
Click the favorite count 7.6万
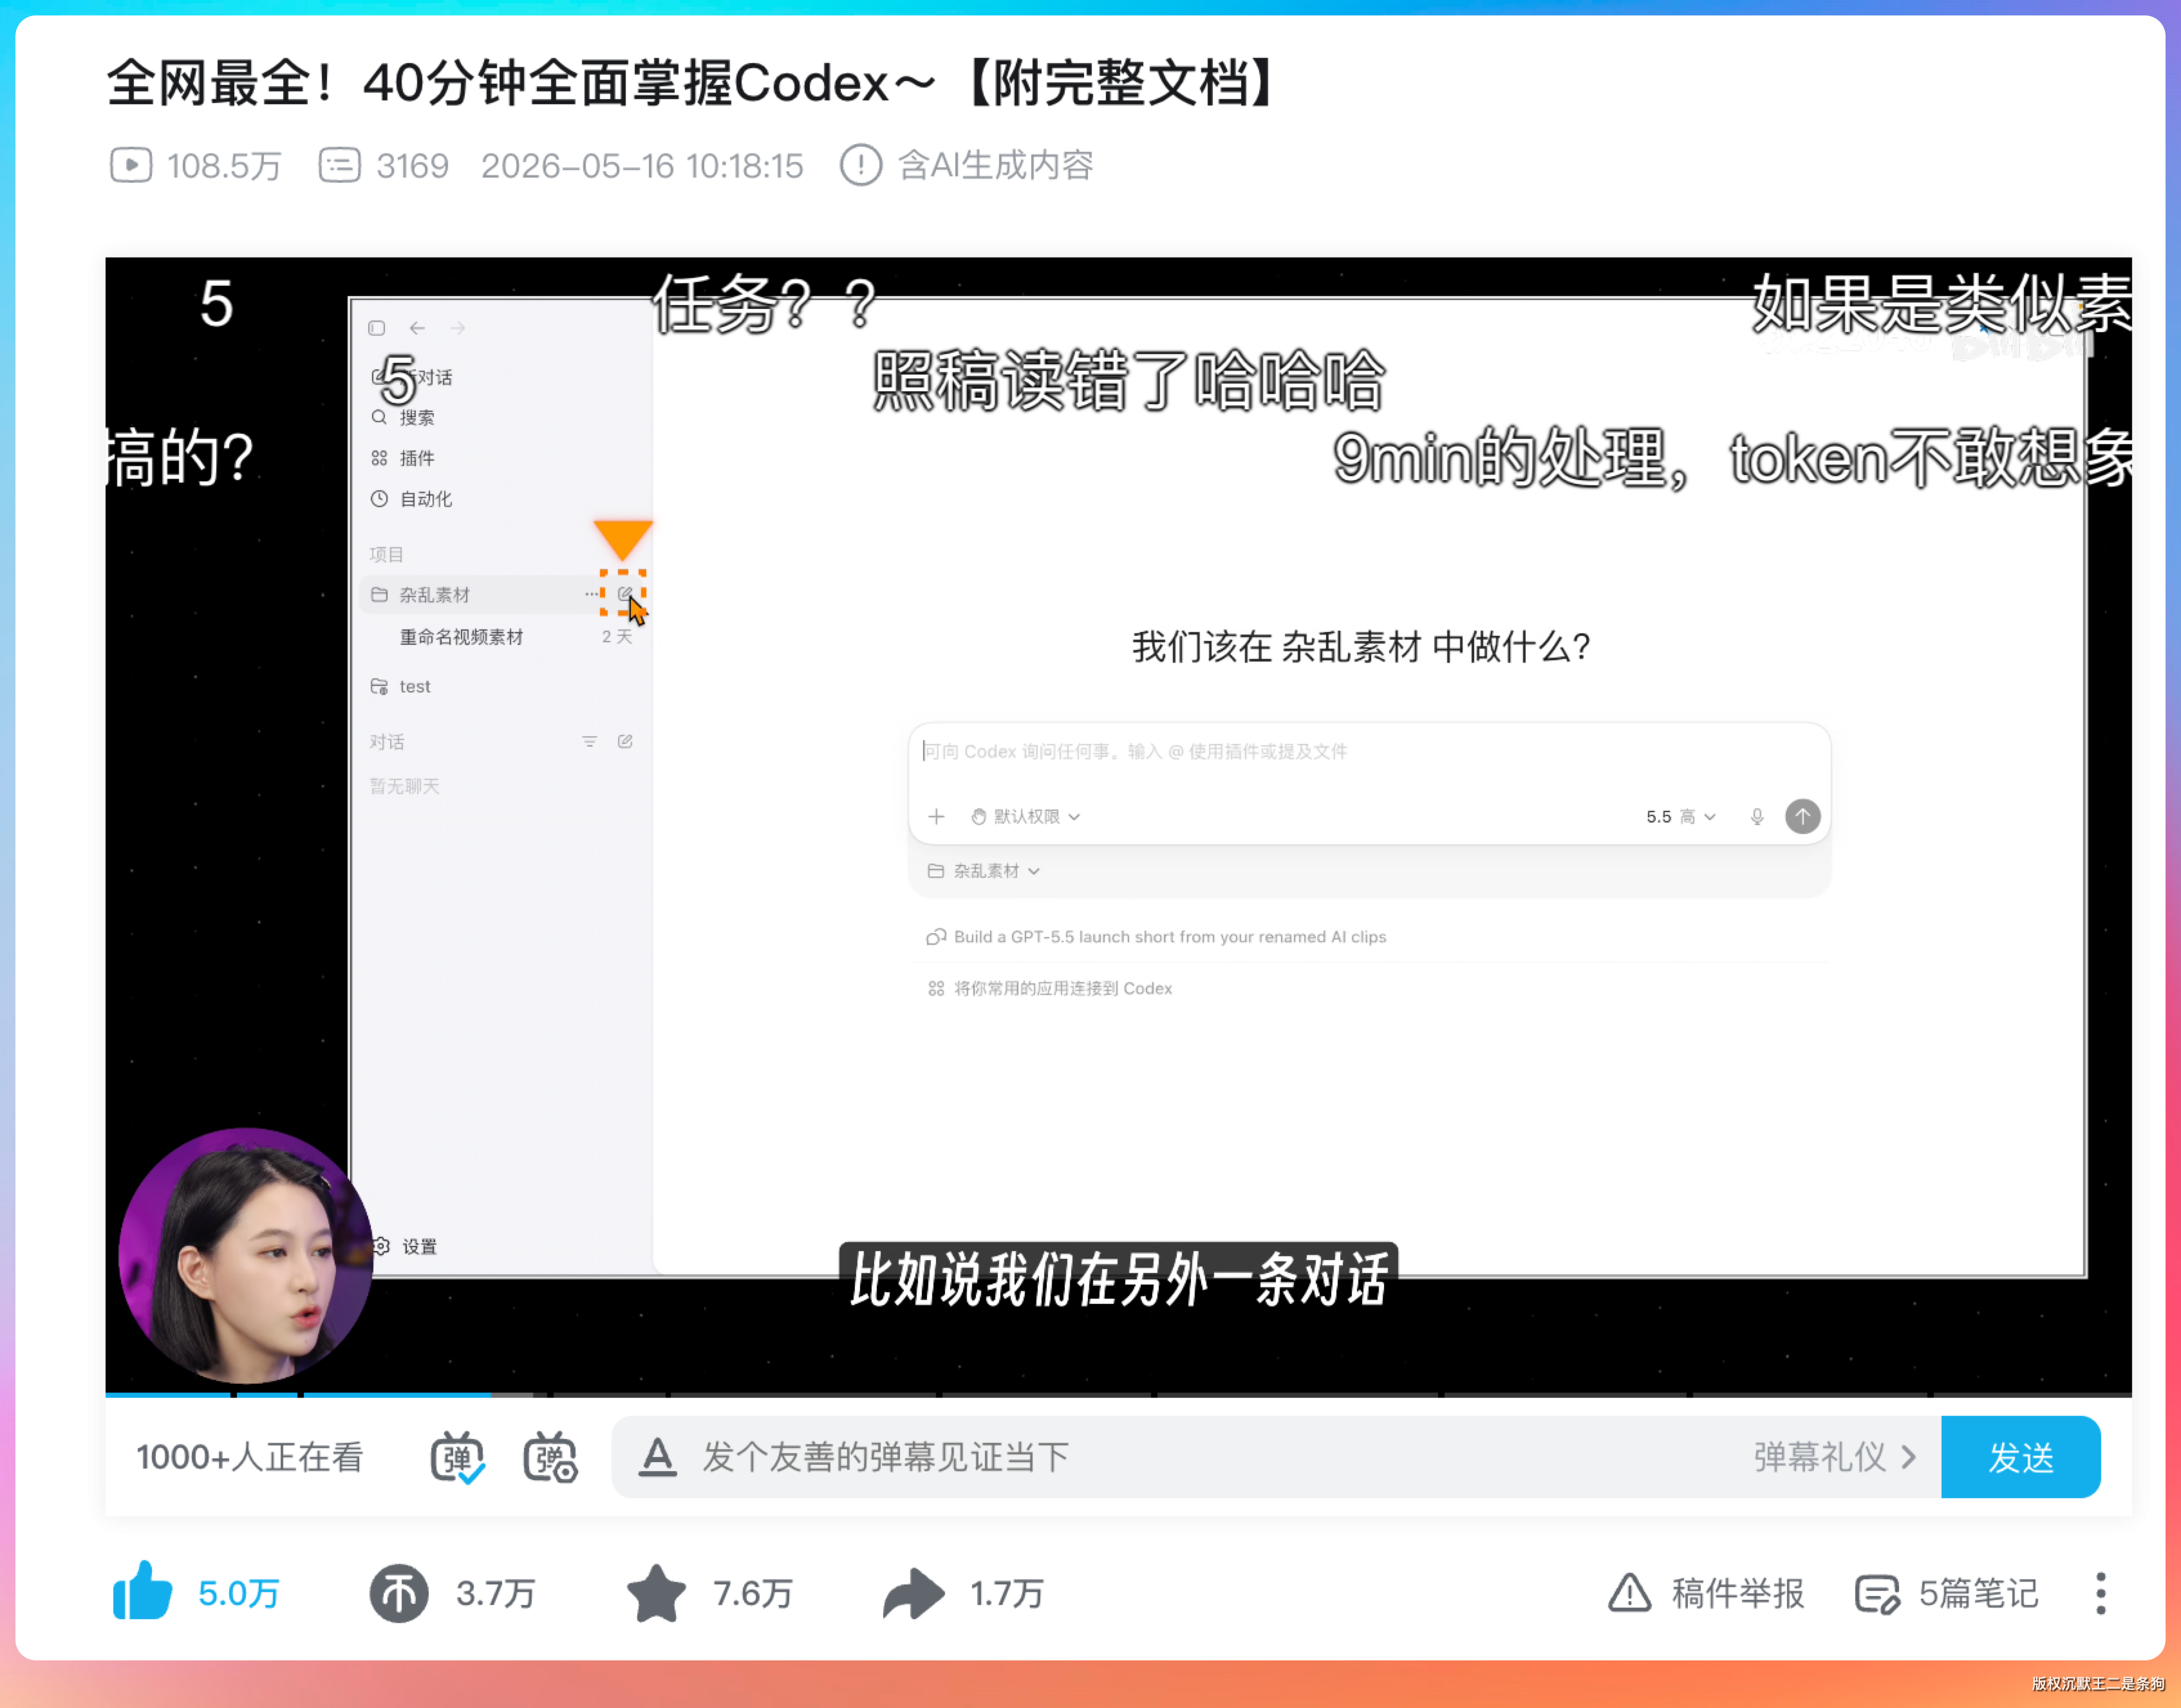pos(753,1593)
